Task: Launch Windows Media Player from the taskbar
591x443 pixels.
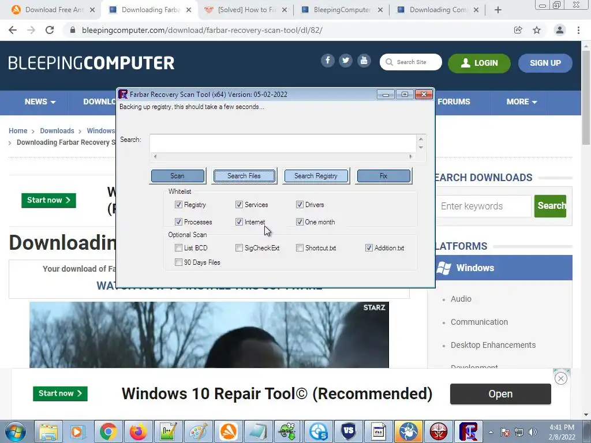Action: 78,431
